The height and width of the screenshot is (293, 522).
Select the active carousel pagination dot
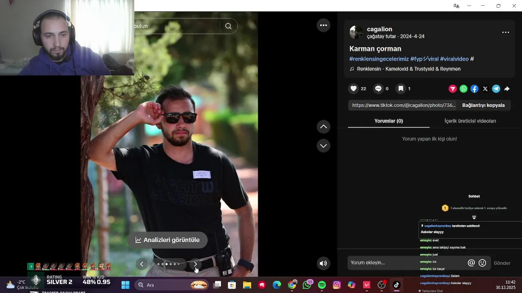(166, 264)
